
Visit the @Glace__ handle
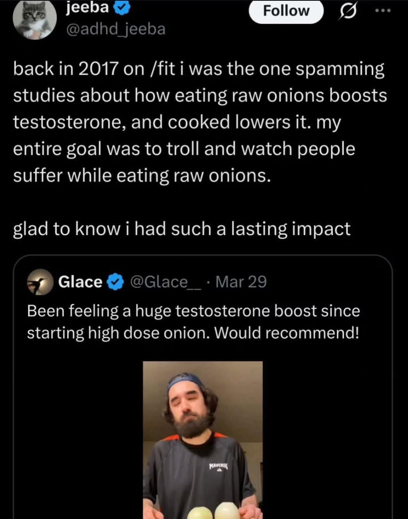coord(166,282)
